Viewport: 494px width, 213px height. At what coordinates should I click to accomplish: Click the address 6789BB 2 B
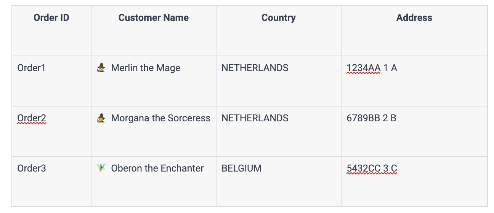point(372,118)
